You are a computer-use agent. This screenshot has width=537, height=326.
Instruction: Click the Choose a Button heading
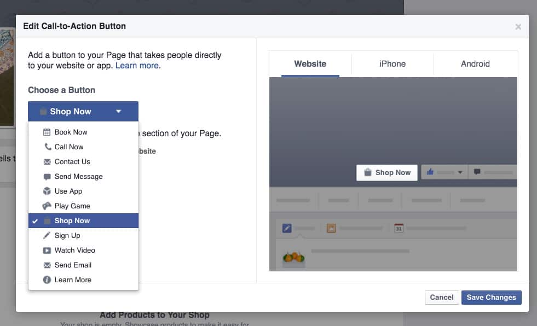[x=62, y=90]
